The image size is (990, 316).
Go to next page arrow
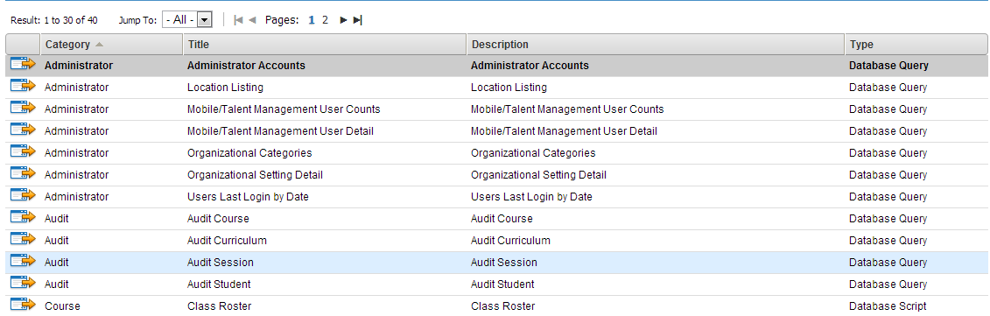click(343, 20)
